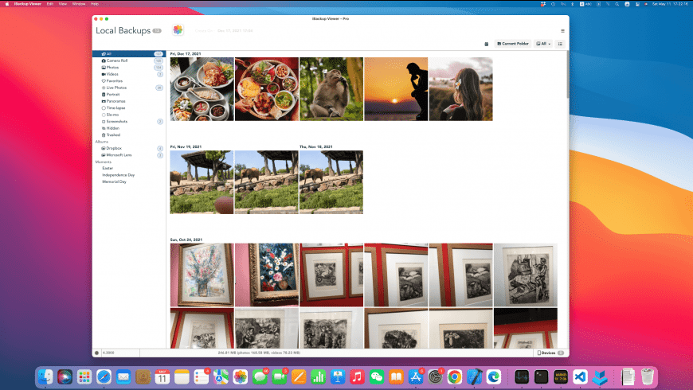The height and width of the screenshot is (390, 693).
Task: Click the export icon beside Current Folder
Action: click(x=486, y=44)
